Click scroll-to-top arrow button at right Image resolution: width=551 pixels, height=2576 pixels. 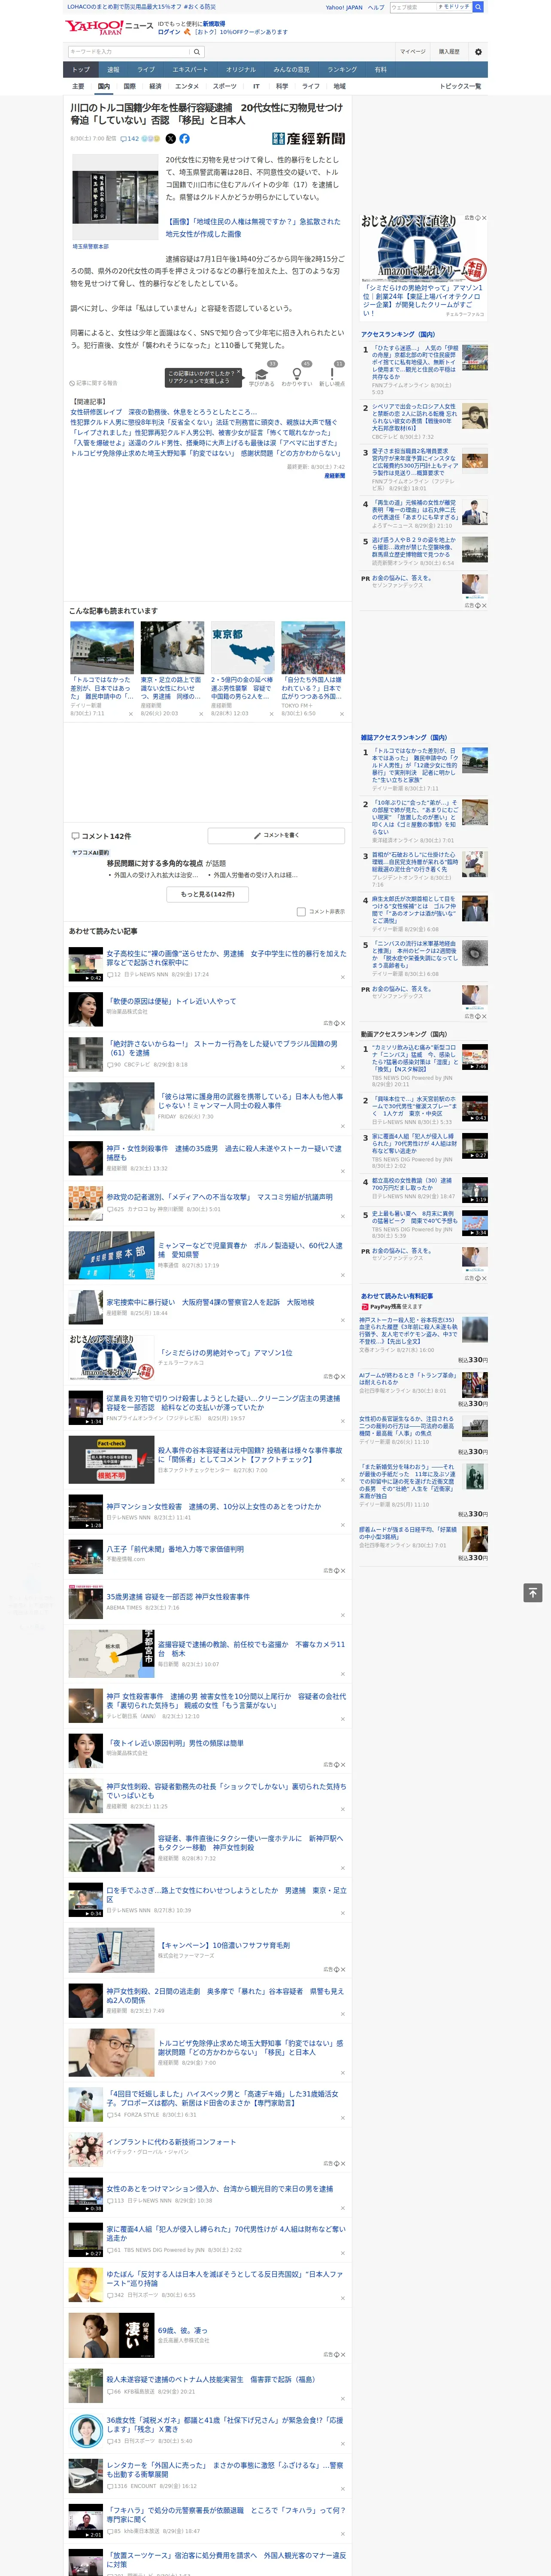pyautogui.click(x=533, y=1592)
